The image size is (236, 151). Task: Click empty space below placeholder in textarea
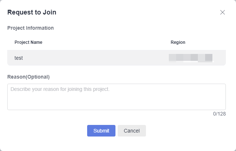[x=117, y=101]
